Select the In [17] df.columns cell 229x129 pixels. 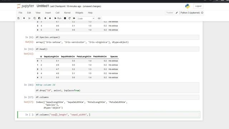(117, 97)
